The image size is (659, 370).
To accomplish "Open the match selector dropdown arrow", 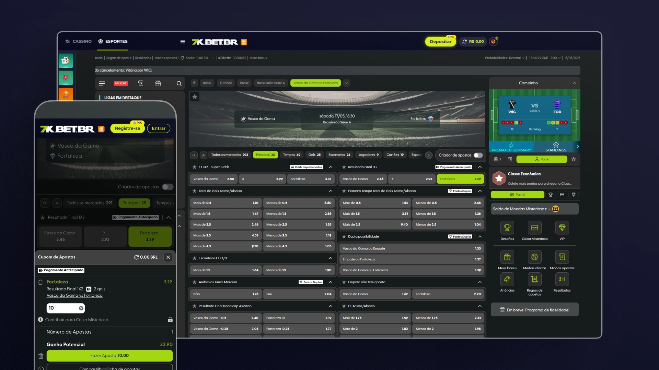I will point(346,83).
